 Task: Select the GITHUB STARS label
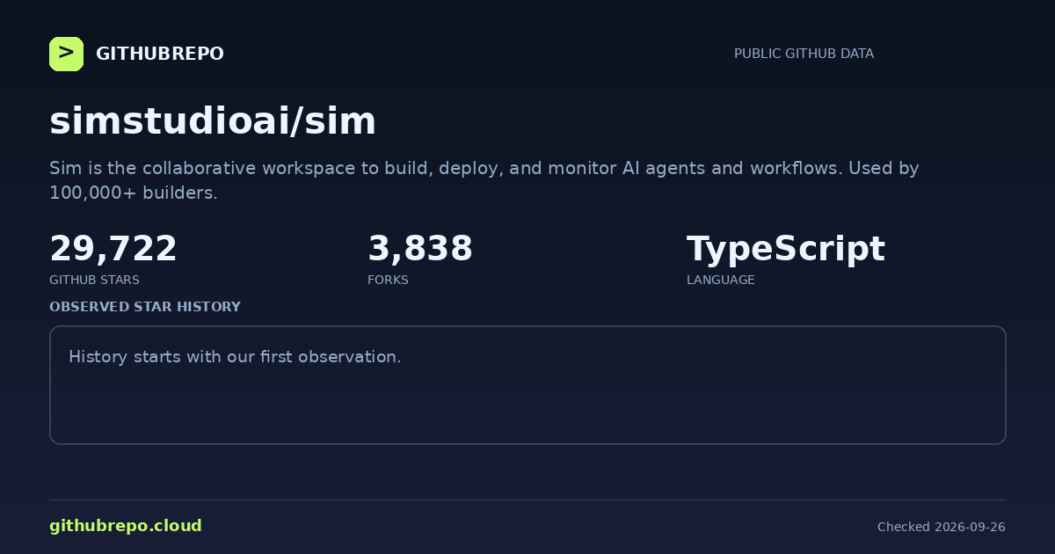tap(94, 280)
